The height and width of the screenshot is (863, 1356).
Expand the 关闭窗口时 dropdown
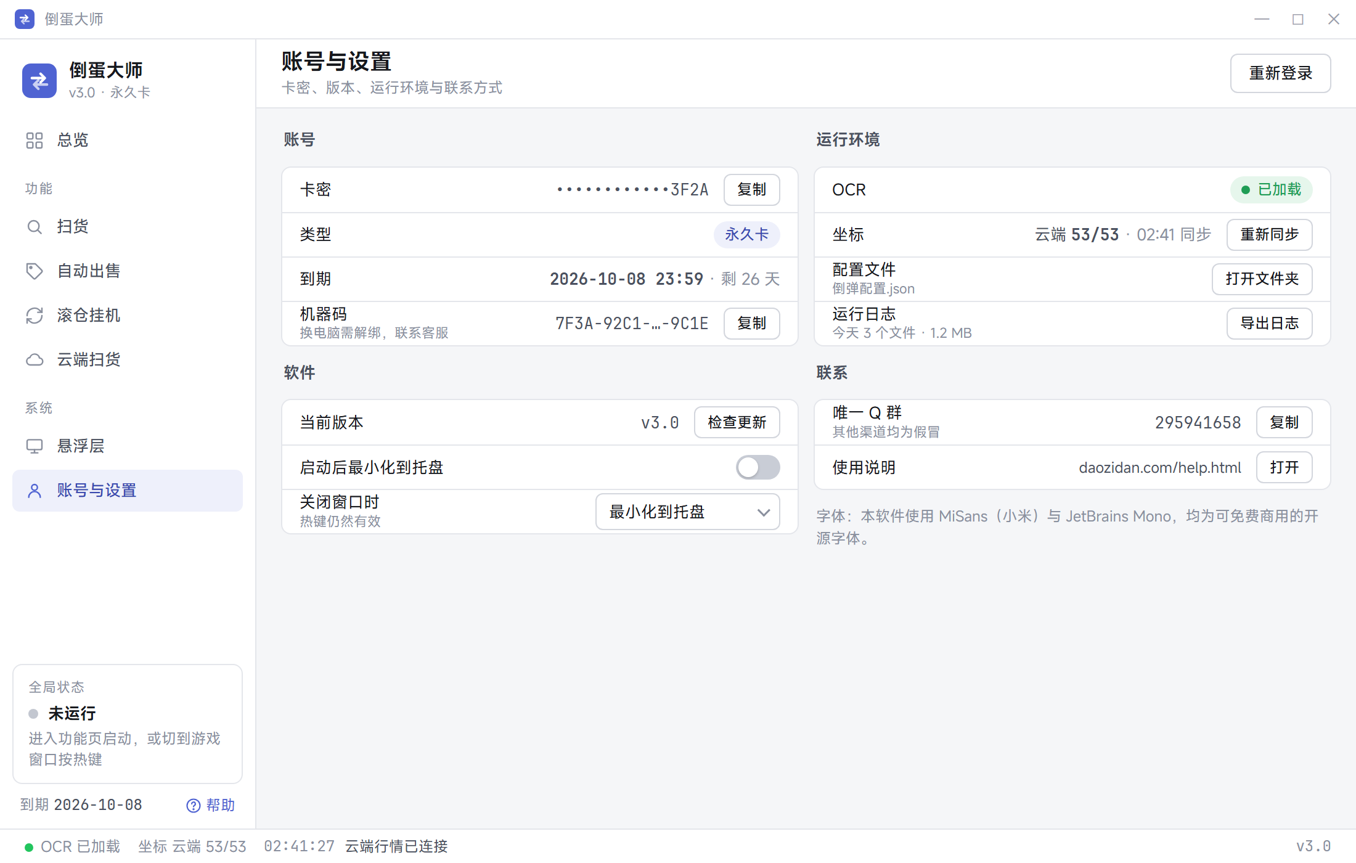pos(688,512)
